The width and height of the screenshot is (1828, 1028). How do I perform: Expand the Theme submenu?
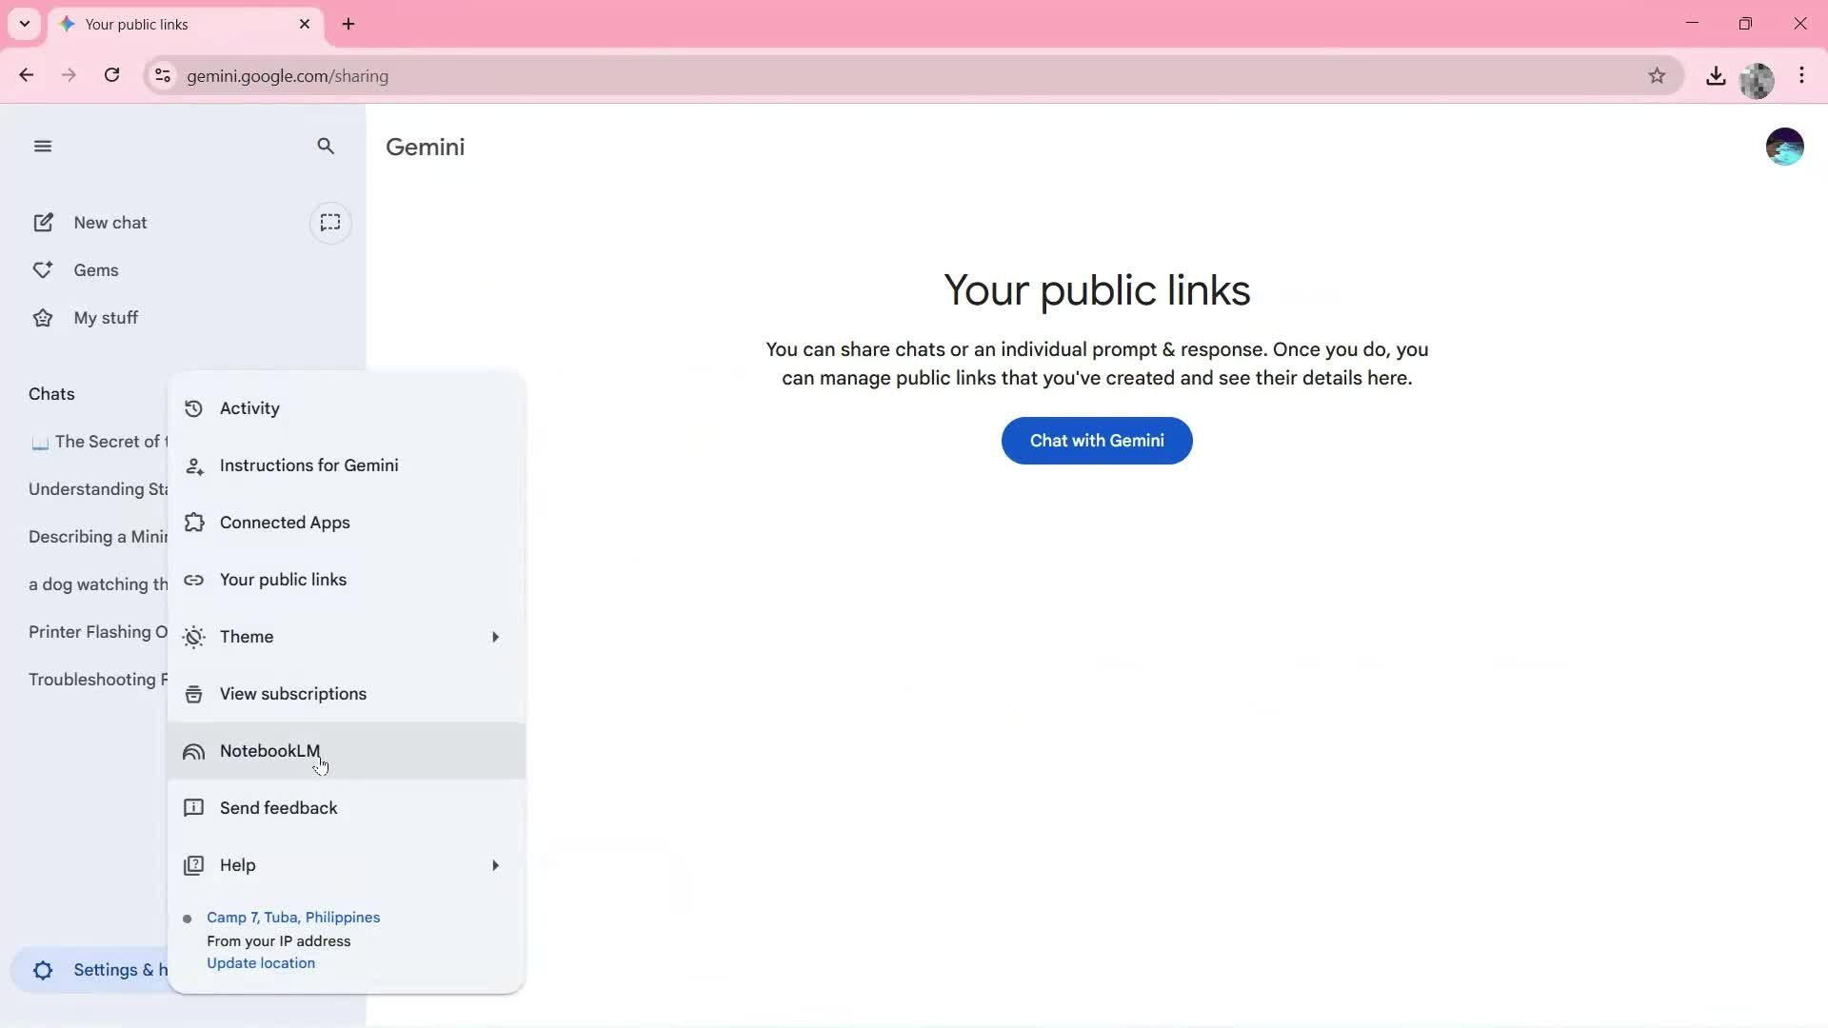(246, 637)
